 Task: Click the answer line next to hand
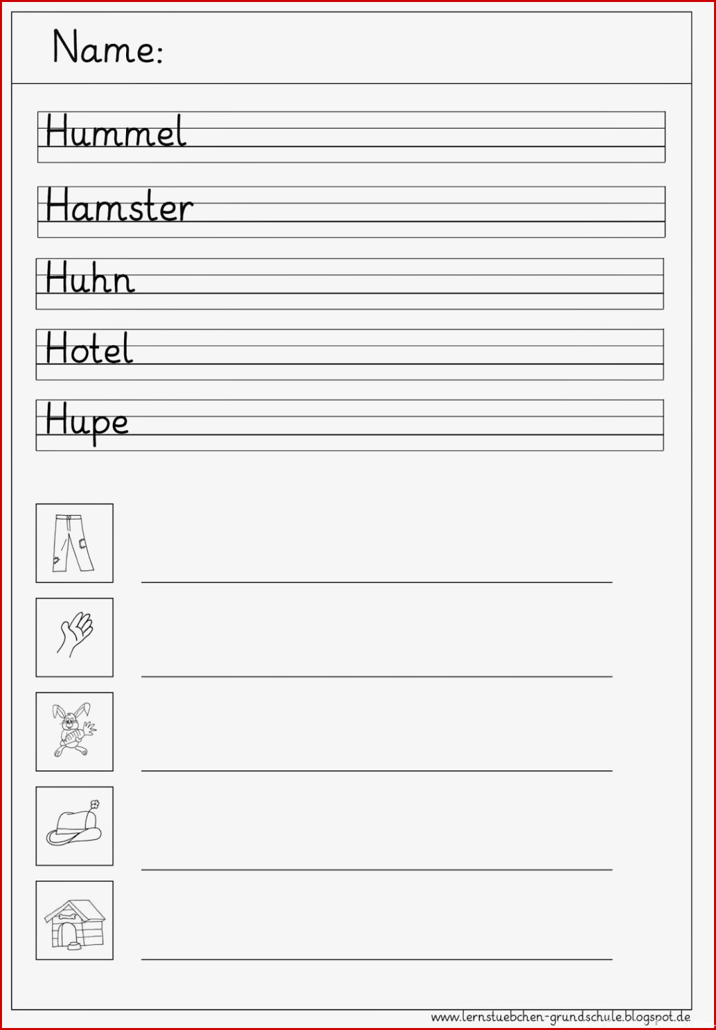pos(376,676)
